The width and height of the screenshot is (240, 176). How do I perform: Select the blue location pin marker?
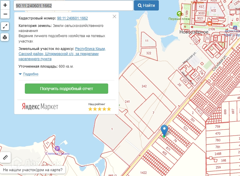[x=164, y=131]
